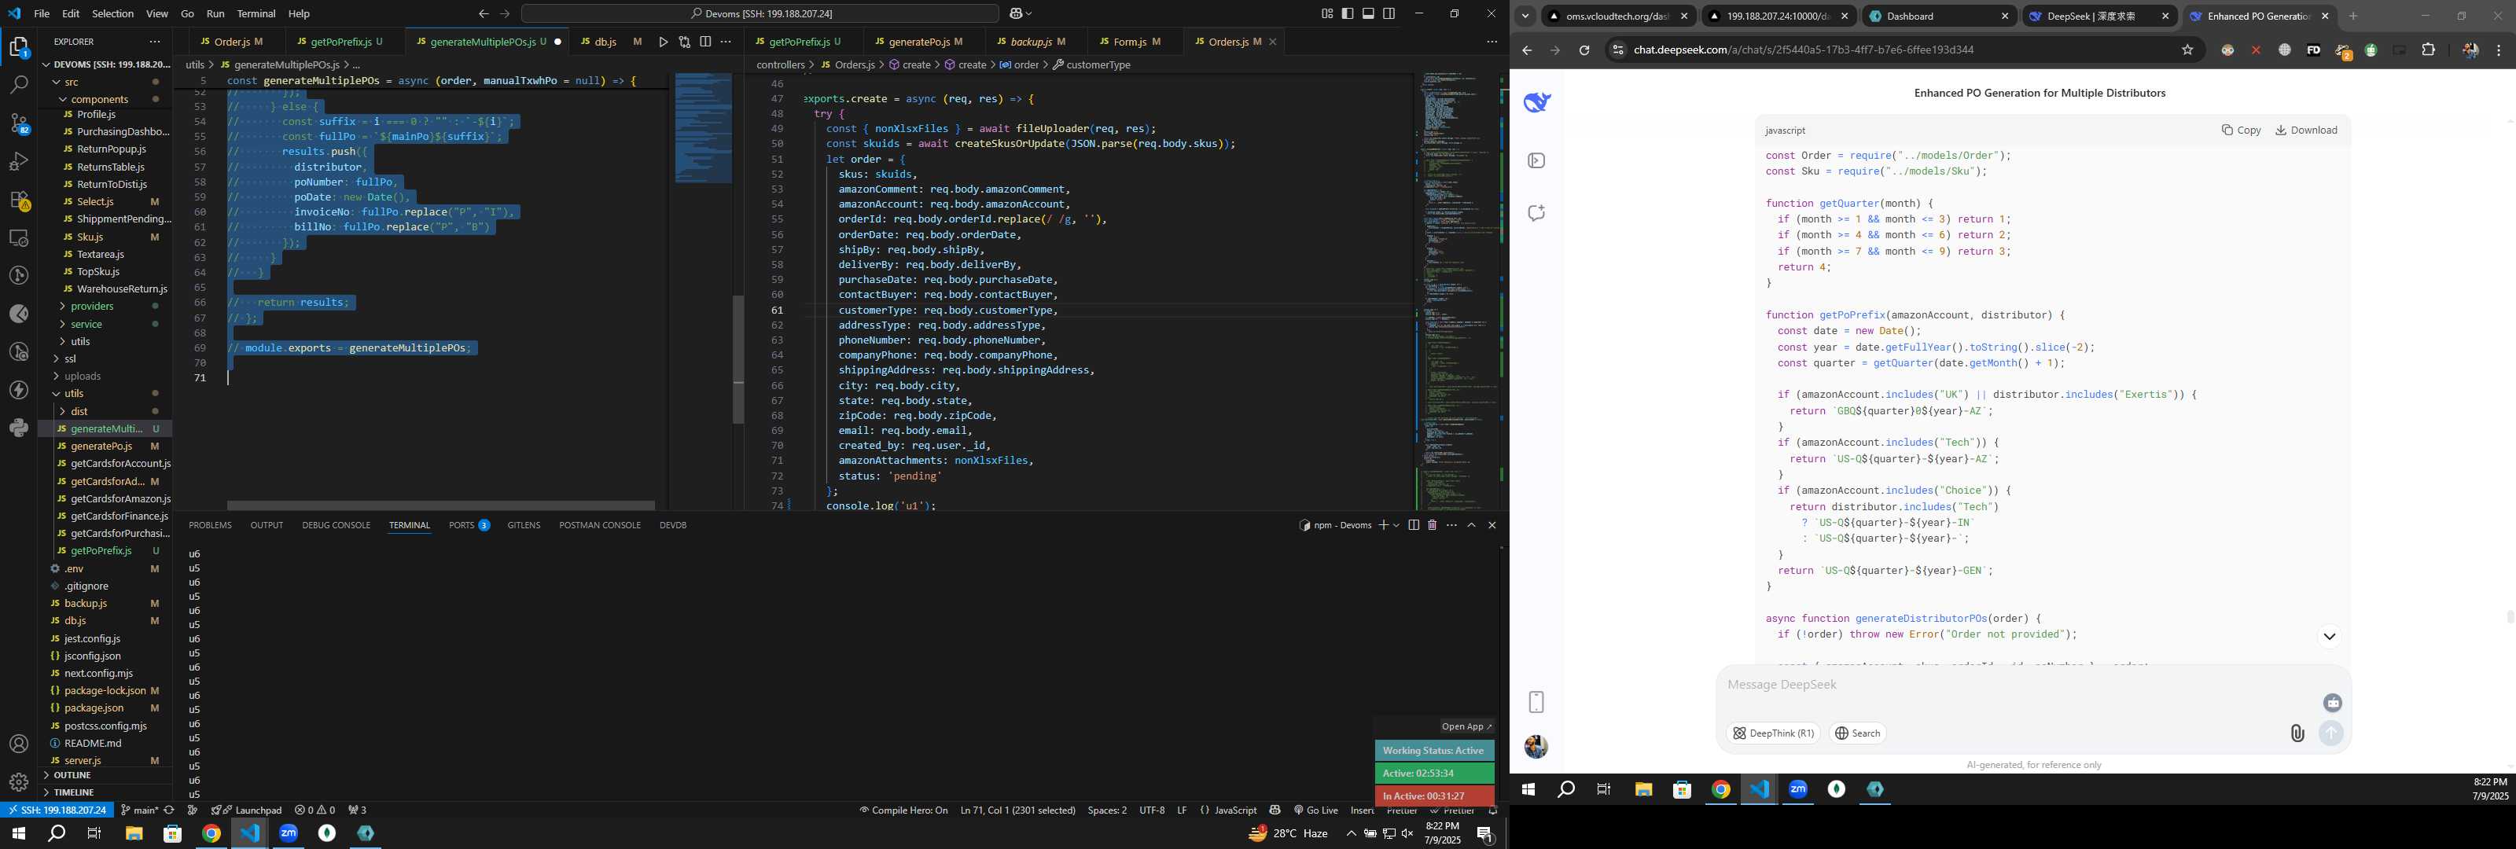Split the terminal panel

click(x=1414, y=524)
